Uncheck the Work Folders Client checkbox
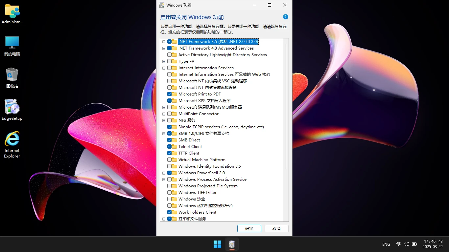Image resolution: width=449 pixels, height=252 pixels. pos(169,212)
